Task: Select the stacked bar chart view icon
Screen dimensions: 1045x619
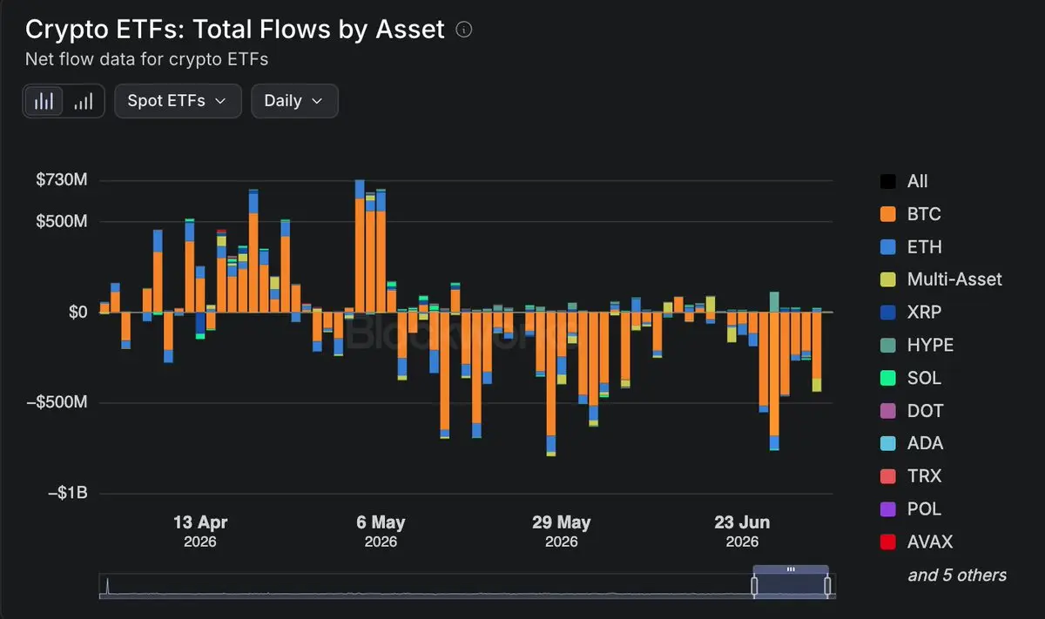Action: pos(44,101)
